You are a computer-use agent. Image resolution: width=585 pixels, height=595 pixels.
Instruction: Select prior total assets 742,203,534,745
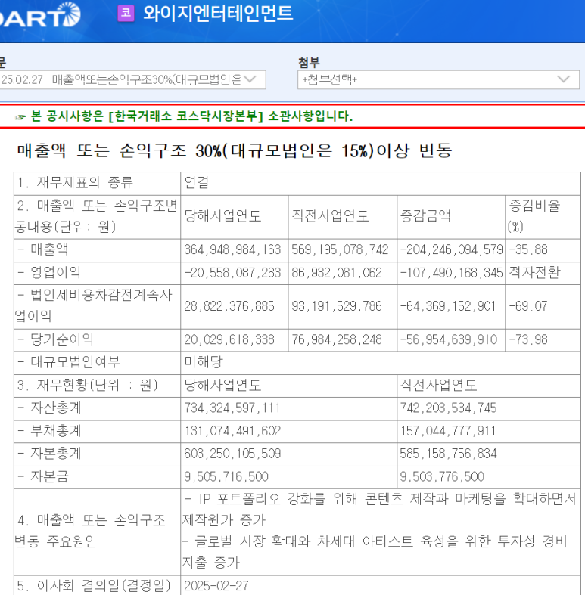tap(448, 408)
